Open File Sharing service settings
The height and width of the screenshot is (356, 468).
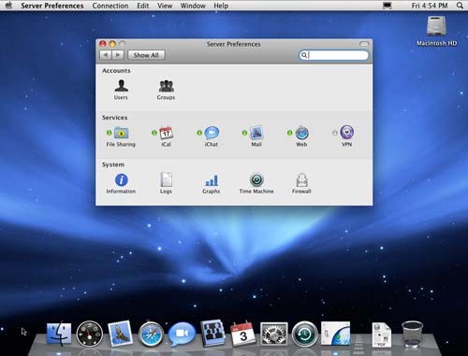coord(121,136)
